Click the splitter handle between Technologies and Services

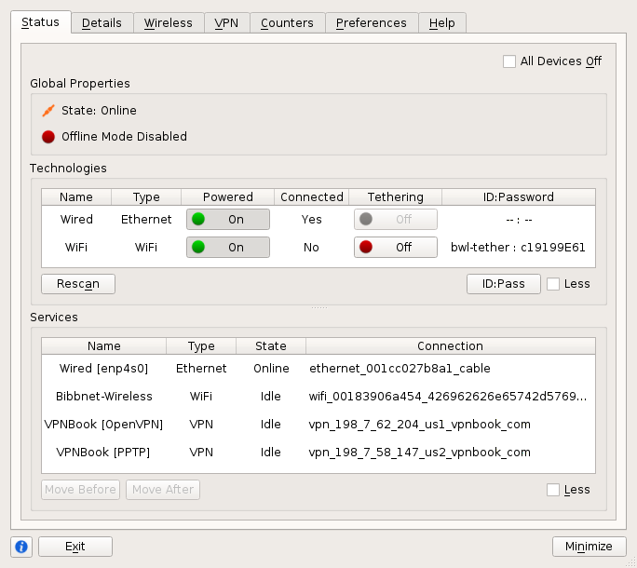pyautogui.click(x=318, y=307)
